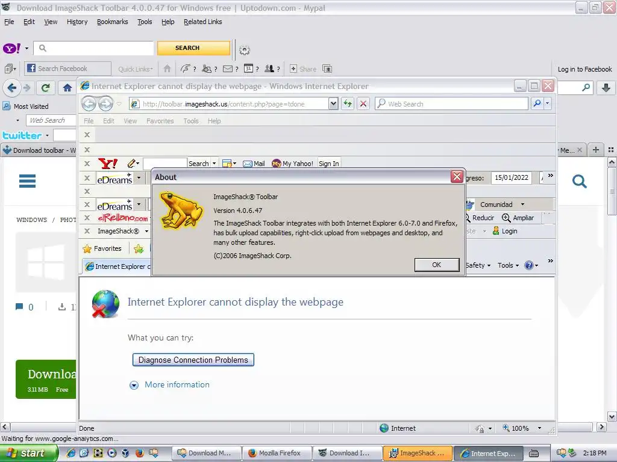The image size is (617, 462).
Task: Open Favorites menu in Internet Explorer
Action: click(160, 121)
